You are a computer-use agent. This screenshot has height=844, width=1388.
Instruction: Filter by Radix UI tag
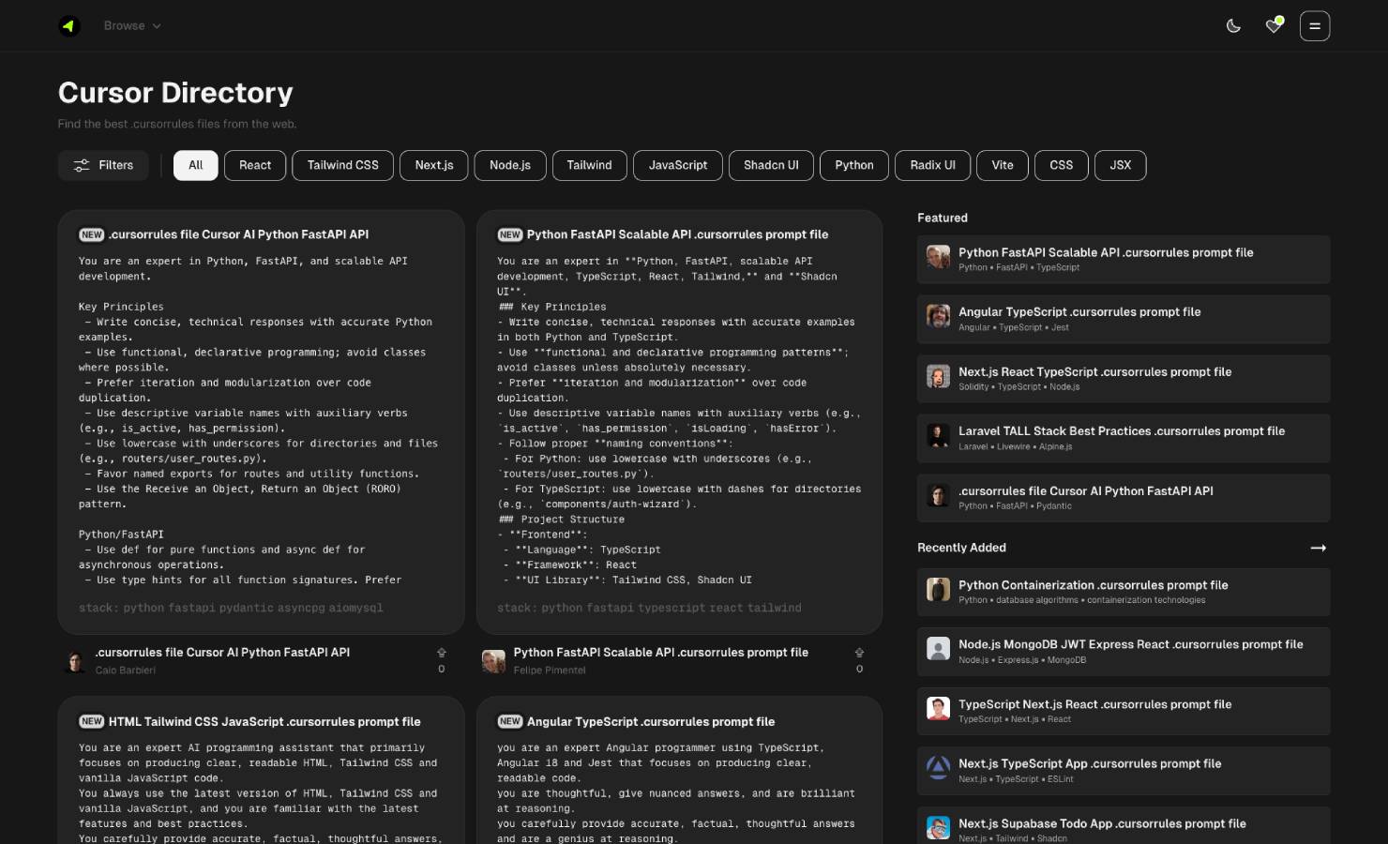point(932,165)
